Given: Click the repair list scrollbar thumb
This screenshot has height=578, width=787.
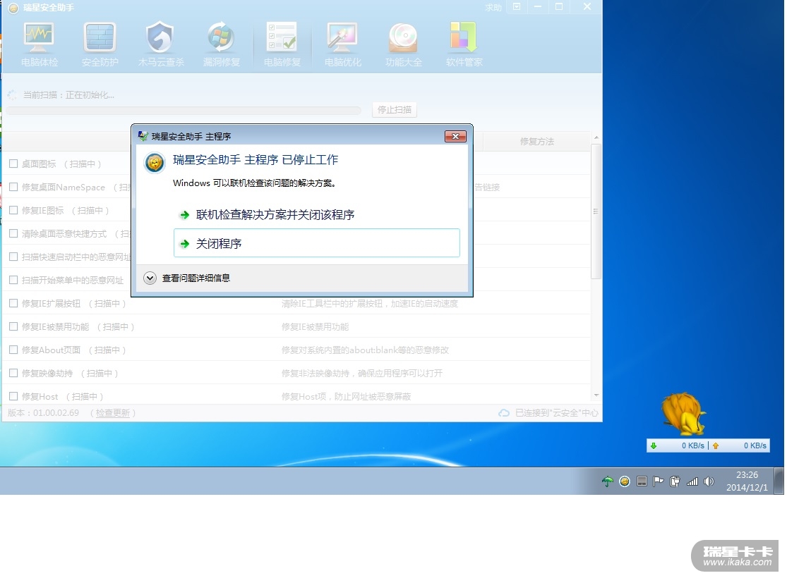Looking at the screenshot, I should [596, 211].
